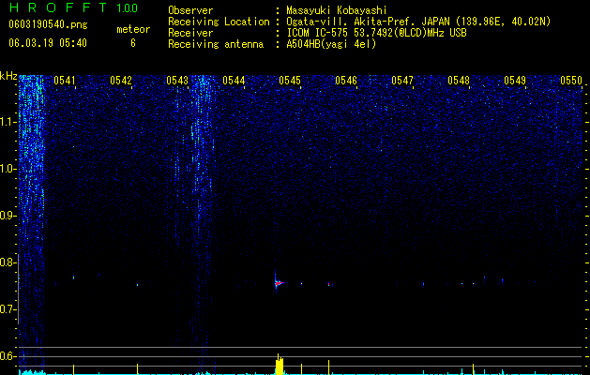Click the bright red meteor echo spot

[279, 283]
